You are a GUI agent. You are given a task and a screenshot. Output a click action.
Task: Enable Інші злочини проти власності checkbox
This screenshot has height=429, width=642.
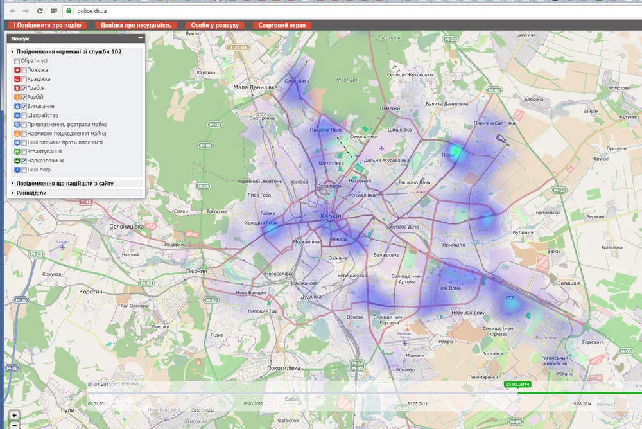[x=24, y=143]
